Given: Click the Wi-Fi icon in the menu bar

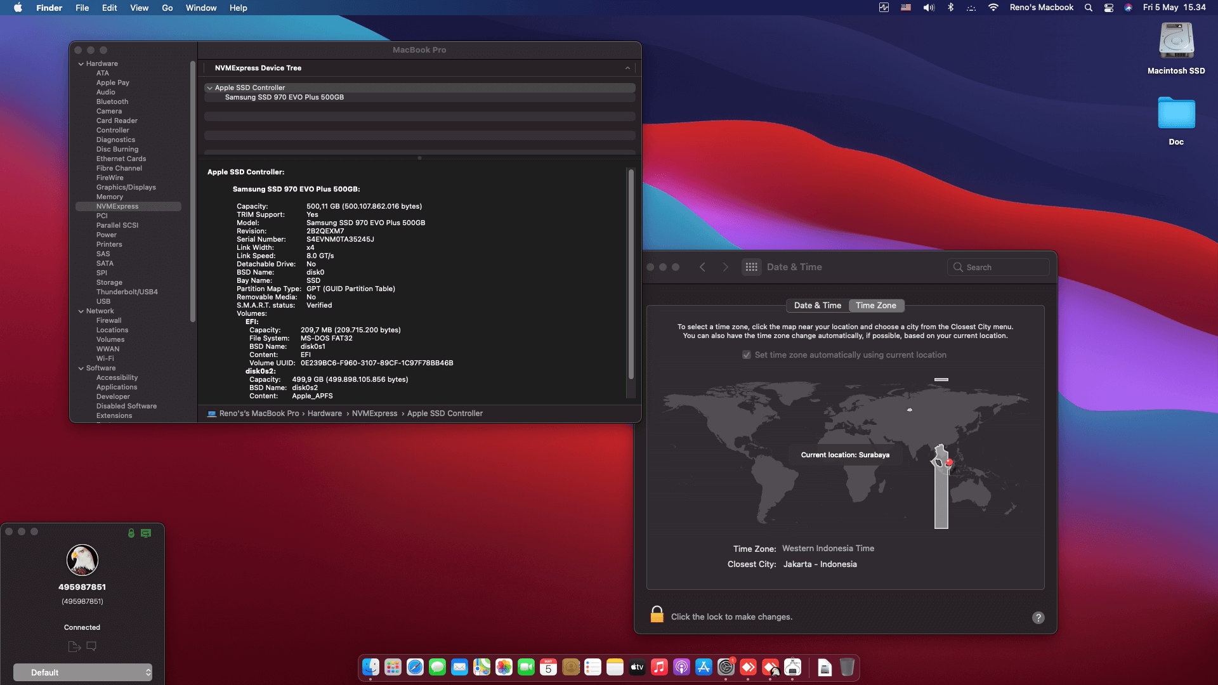Looking at the screenshot, I should (994, 8).
